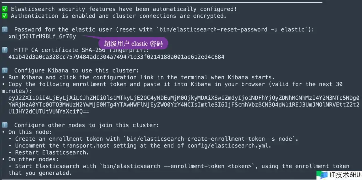
Task: Click the green checkmark beside Authentication is enabled
Action: click(5, 16)
